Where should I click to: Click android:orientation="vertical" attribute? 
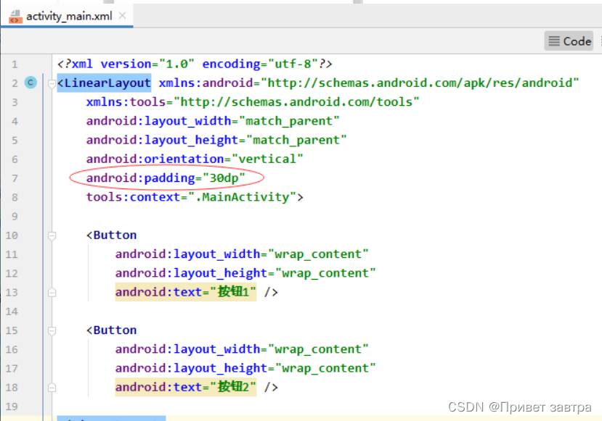[195, 159]
